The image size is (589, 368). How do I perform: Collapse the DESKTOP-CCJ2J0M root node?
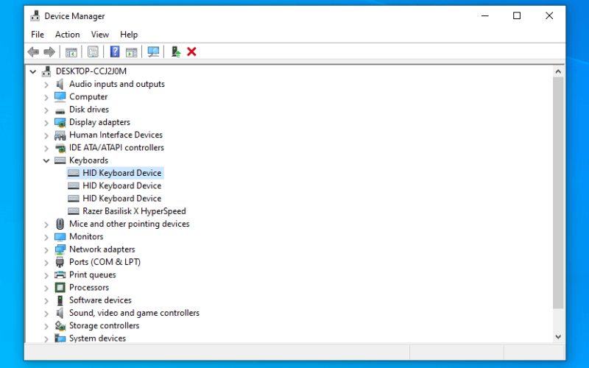click(33, 71)
